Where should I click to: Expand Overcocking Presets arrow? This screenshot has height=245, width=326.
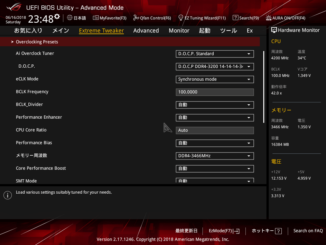(12, 42)
